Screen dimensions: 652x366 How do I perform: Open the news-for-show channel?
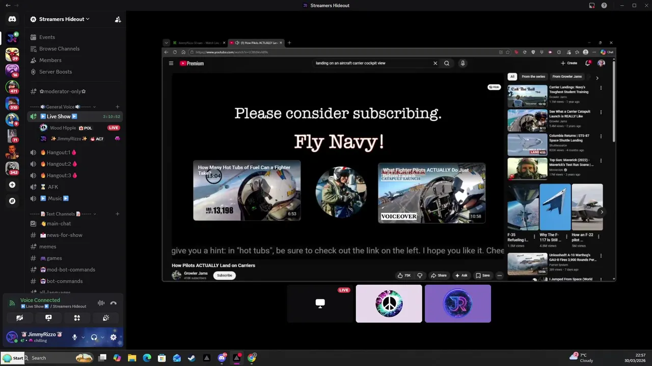(64, 235)
